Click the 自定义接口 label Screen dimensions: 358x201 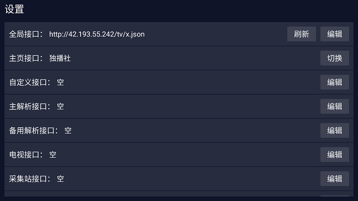(x=30, y=82)
